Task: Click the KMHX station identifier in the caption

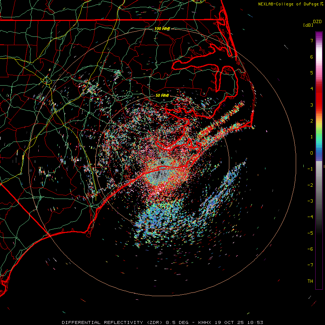Action: tap(204, 322)
